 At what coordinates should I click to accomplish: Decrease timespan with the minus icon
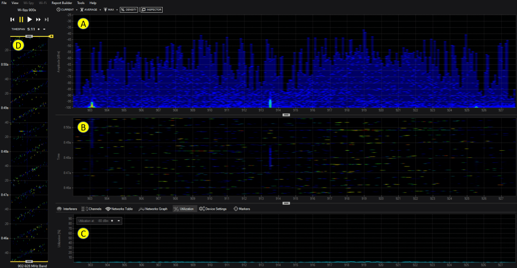[x=44, y=29]
